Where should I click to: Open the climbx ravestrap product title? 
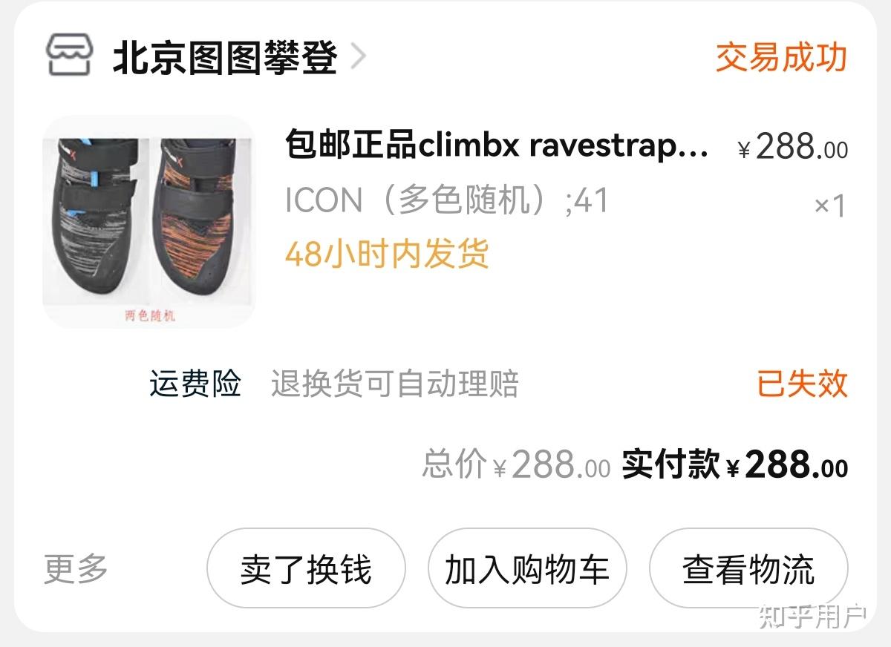497,146
